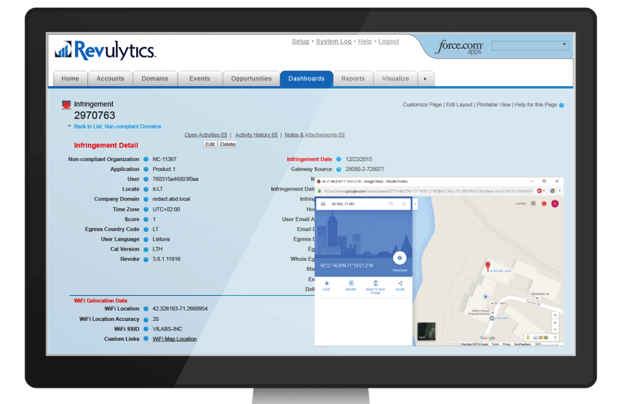Viewport: 630px width, 404px height.
Task: Click help icon beside Gateway Source
Action: coord(339,169)
